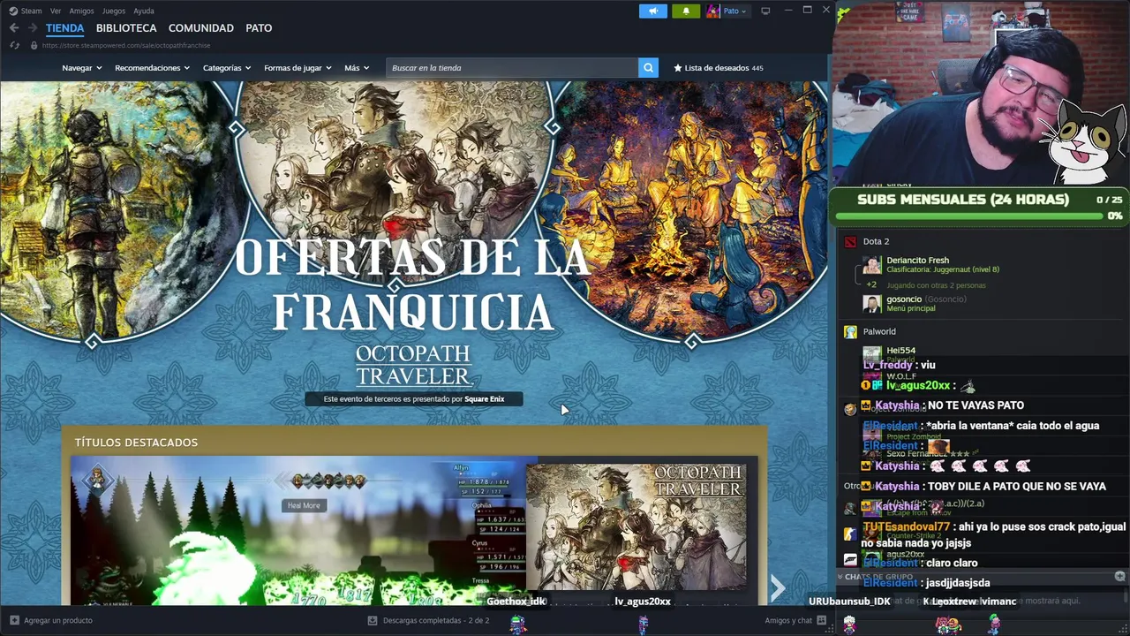Switch to Big Picture mode via monitor icon
The image size is (1130, 636).
[x=765, y=11]
